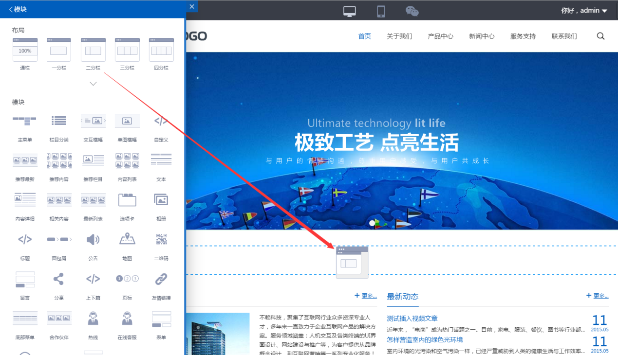Choose the 主菜单 main menu module
The image size is (618, 355).
(x=25, y=121)
